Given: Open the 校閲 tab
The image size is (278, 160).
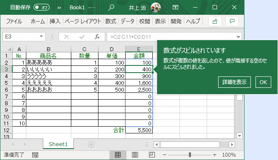Looking at the screenshot, I should click(x=144, y=22).
